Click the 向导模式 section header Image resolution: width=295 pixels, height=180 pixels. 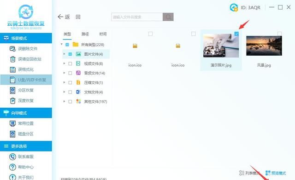click(26, 113)
